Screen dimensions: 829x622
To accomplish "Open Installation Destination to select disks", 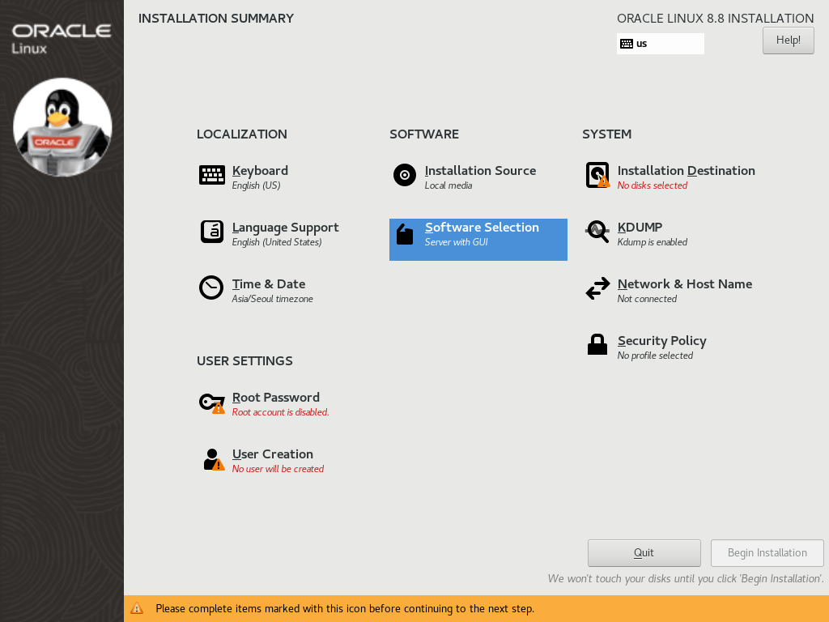I will 686,171.
